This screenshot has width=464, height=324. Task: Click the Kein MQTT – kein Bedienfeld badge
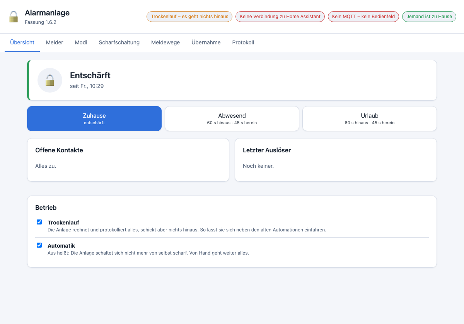tap(363, 17)
